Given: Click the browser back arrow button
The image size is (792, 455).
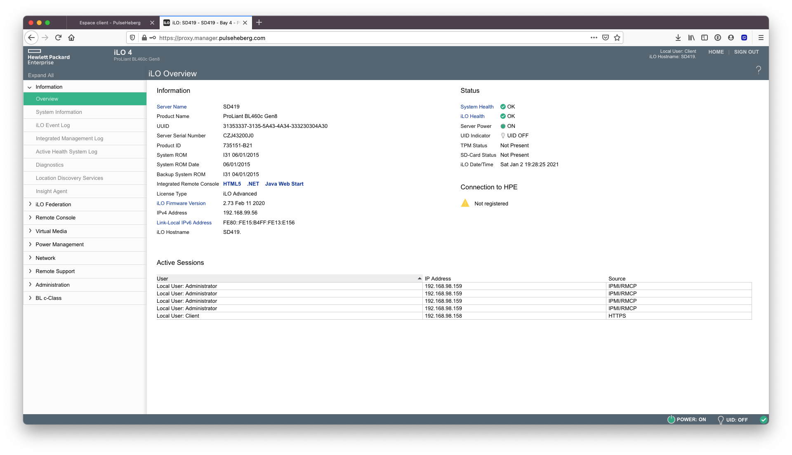Looking at the screenshot, I should tap(31, 38).
